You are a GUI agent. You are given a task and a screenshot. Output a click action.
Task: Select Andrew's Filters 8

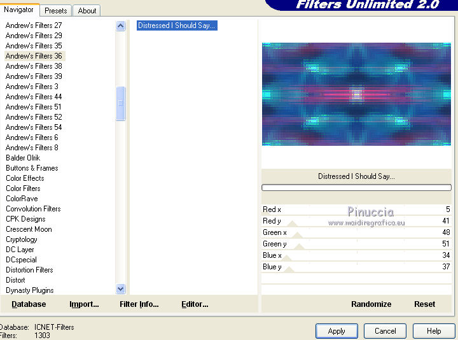click(x=32, y=148)
